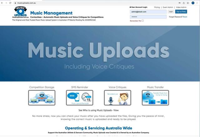Click the Music Uploads logo
Viewport: 200px width, 137px height.
pyautogui.click(x=21, y=12)
